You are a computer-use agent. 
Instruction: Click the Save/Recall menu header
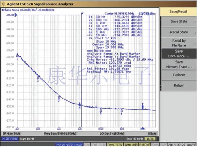click(x=178, y=12)
